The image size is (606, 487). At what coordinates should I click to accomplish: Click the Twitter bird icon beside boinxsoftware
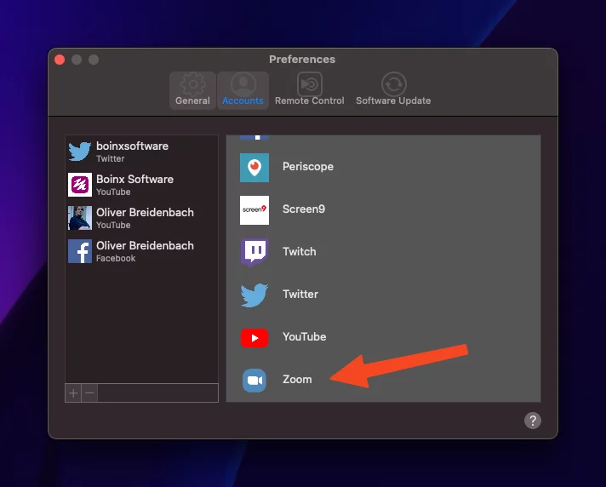click(80, 152)
